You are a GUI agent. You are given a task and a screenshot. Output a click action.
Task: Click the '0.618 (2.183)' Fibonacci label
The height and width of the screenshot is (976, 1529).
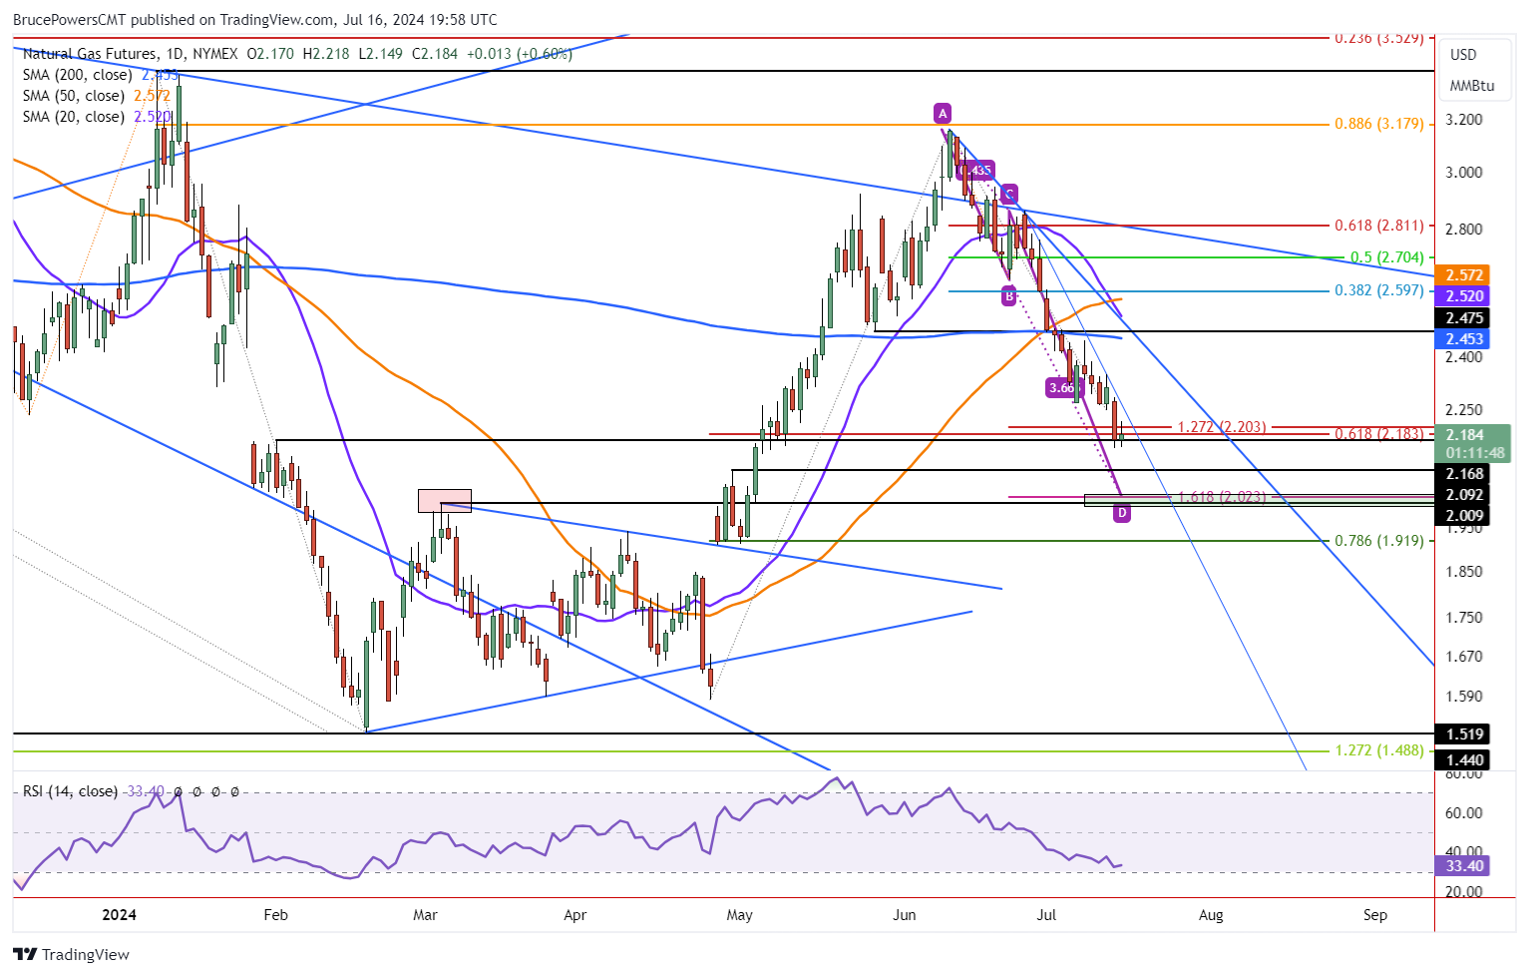(1379, 434)
